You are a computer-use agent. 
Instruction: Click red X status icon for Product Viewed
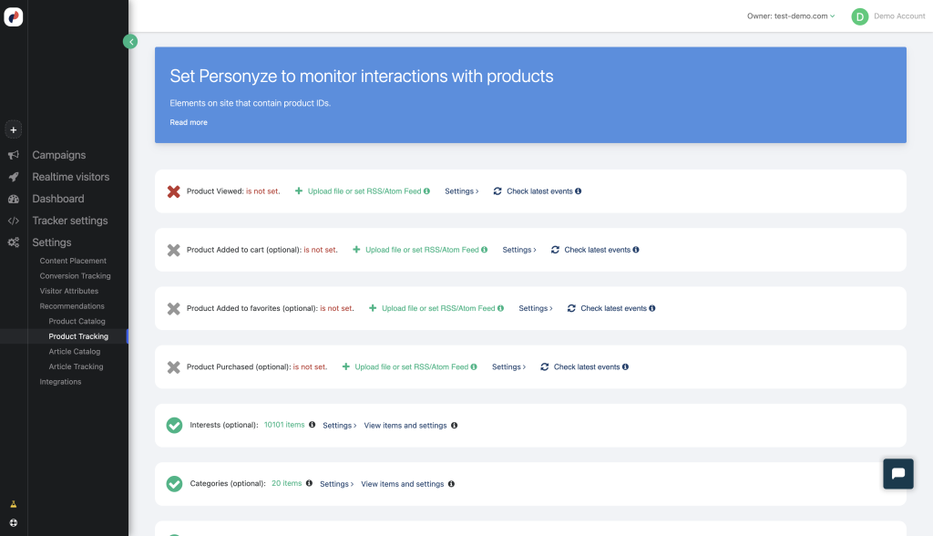click(x=174, y=191)
